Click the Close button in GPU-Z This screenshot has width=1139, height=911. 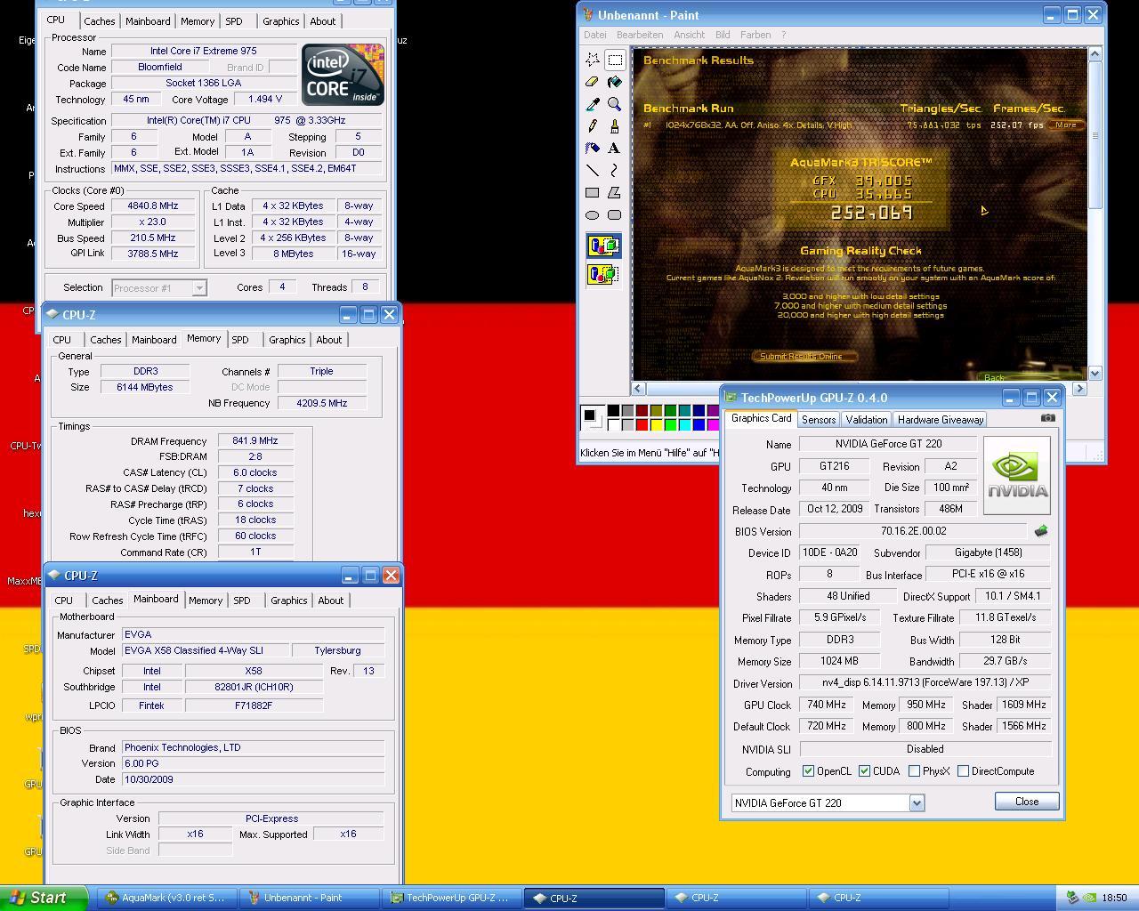coord(1027,802)
